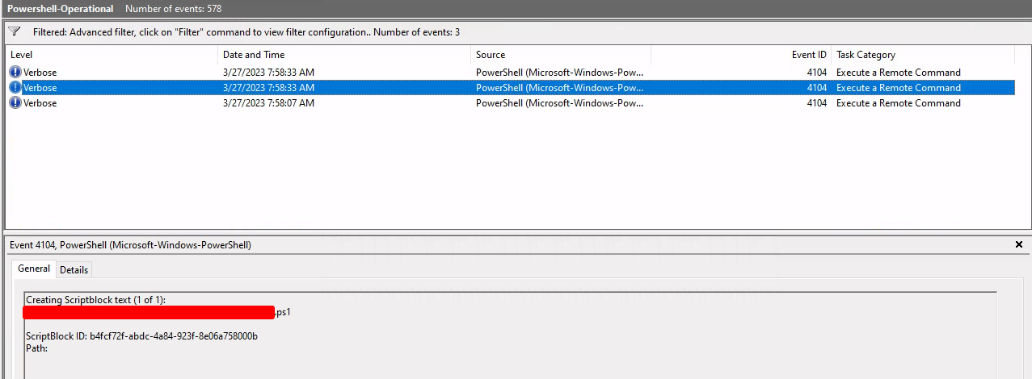Click the Source column header

(491, 55)
